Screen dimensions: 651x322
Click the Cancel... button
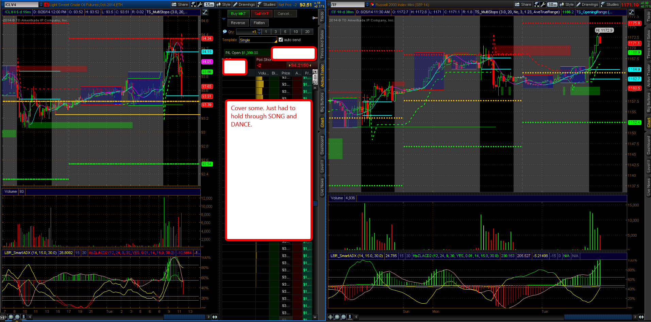tap(285, 14)
